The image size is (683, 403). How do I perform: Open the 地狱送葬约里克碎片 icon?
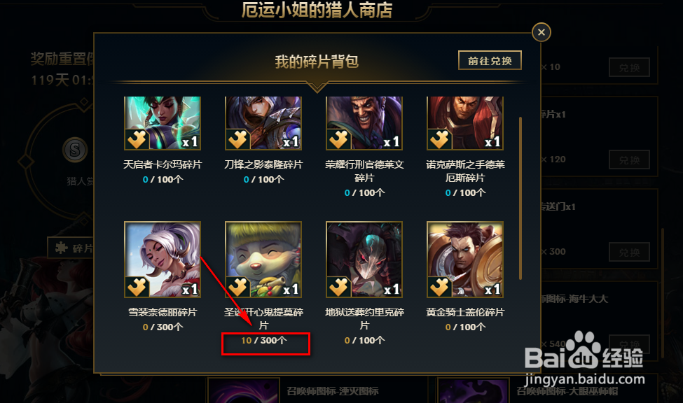pyautogui.click(x=364, y=260)
